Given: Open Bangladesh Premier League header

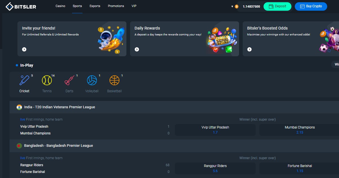Looking at the screenshot, I should pyautogui.click(x=174, y=146).
